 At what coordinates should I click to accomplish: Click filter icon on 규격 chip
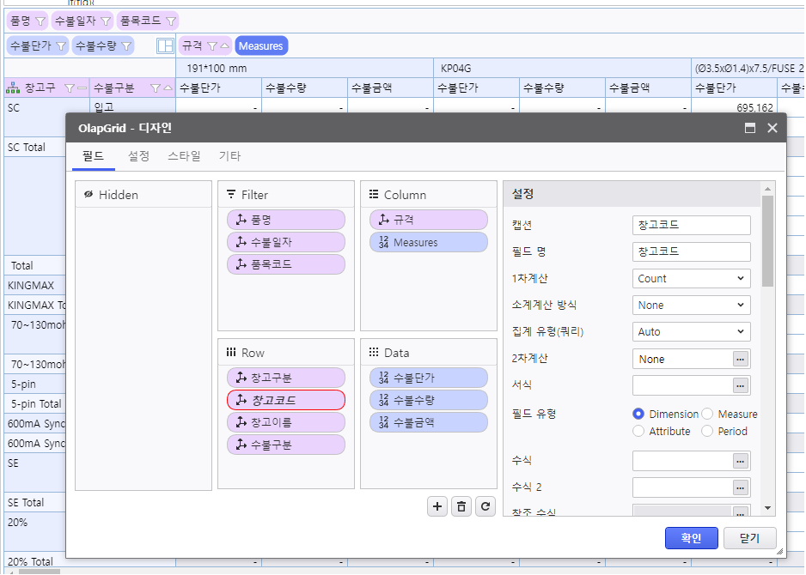point(211,46)
